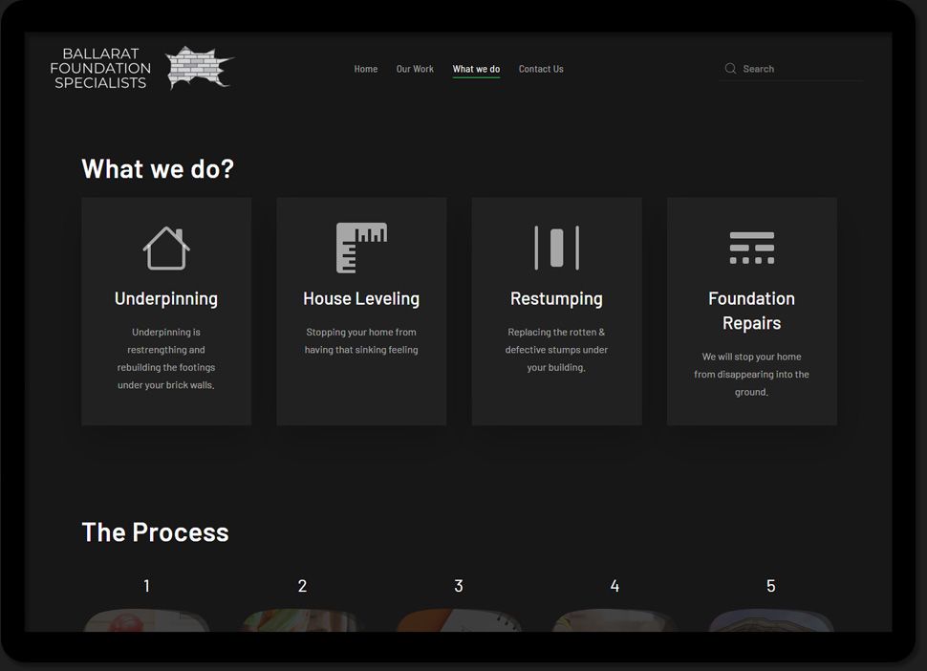Screen dimensions: 927x671
Task: Open process step 2 thumbnail
Action: [302, 620]
